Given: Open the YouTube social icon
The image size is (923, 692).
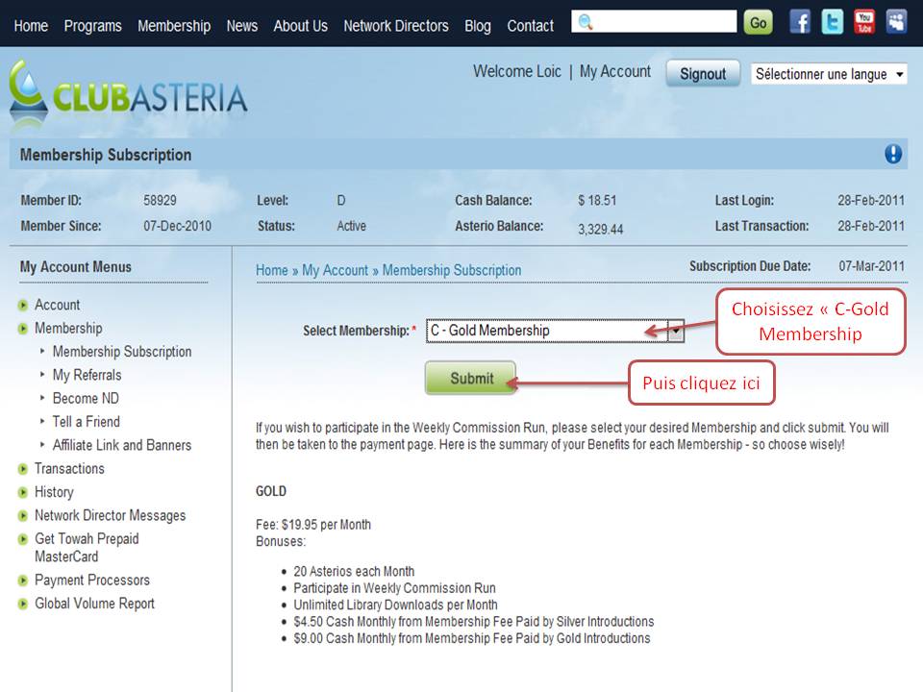Looking at the screenshot, I should (x=864, y=22).
